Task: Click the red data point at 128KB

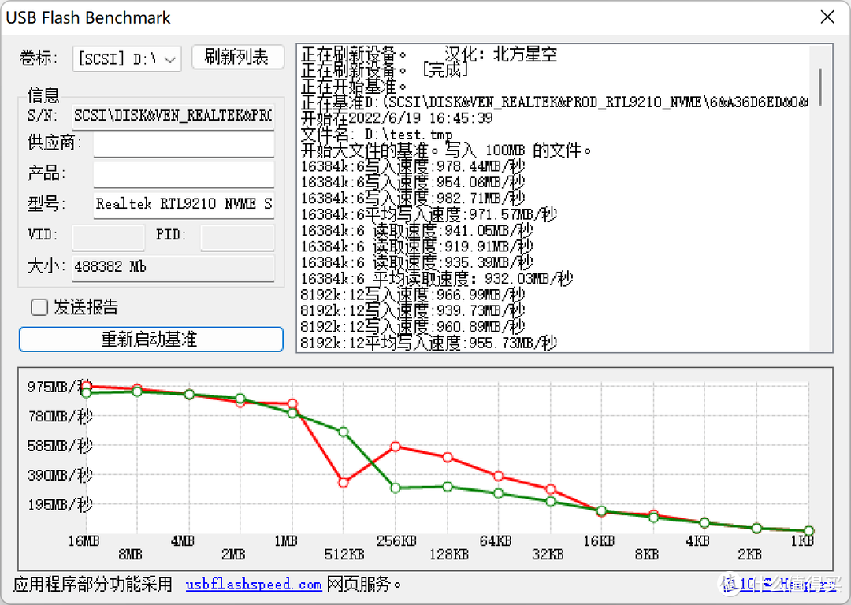Action: point(448,458)
